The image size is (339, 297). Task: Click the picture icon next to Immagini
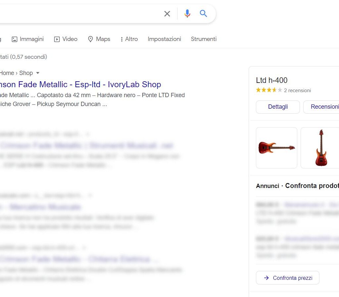pyautogui.click(x=15, y=39)
